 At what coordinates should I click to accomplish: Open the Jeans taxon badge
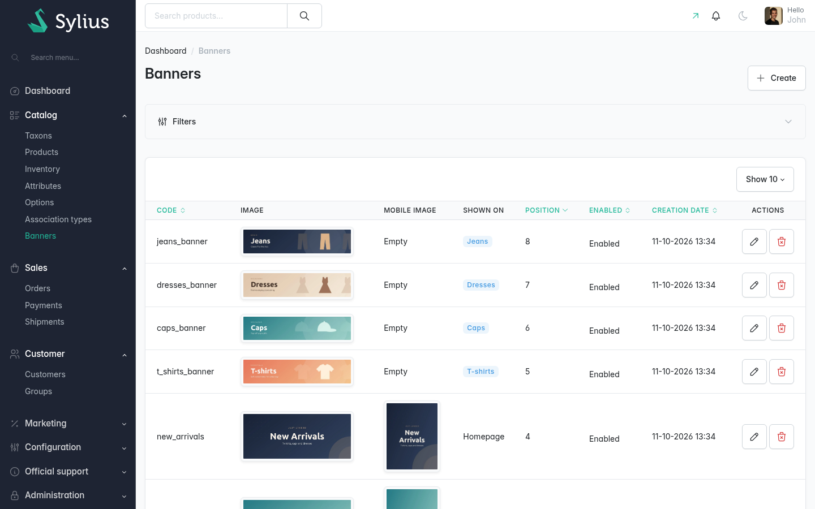coord(478,241)
